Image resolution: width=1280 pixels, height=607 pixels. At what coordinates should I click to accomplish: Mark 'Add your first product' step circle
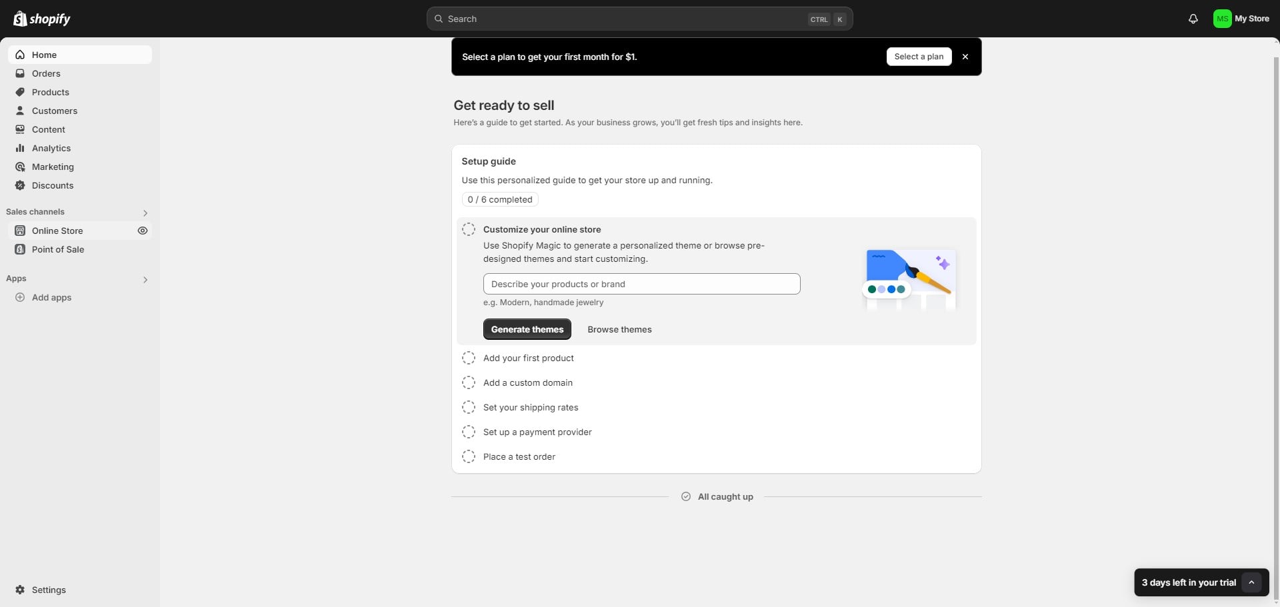[469, 358]
